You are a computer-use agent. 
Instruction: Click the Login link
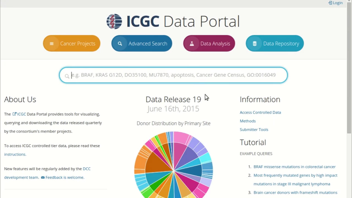coord(335,3)
